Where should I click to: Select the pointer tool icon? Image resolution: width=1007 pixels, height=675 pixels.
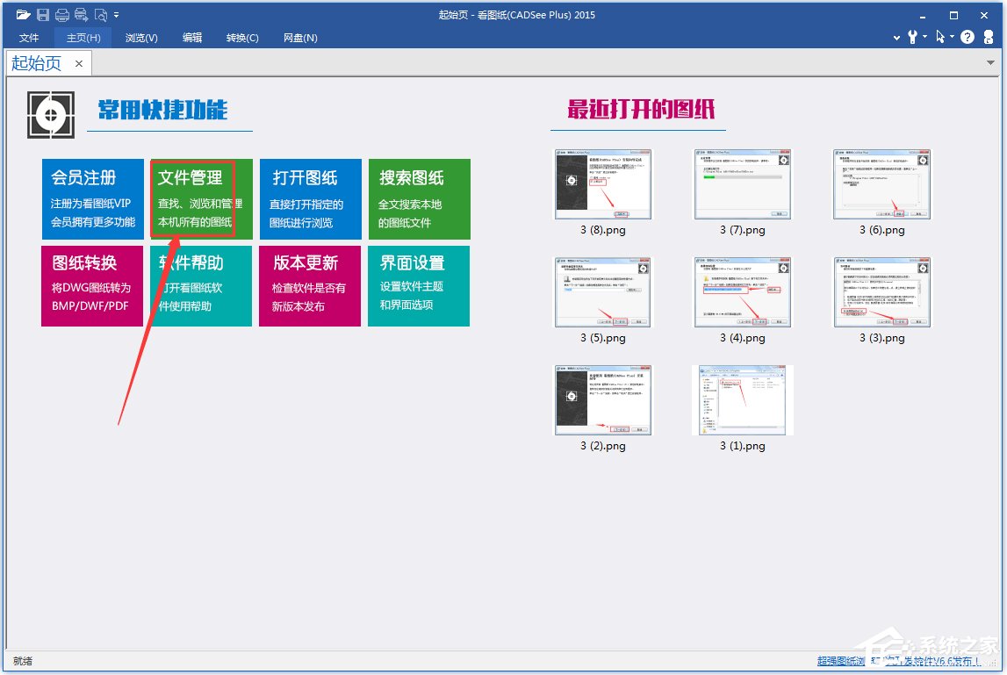(940, 37)
